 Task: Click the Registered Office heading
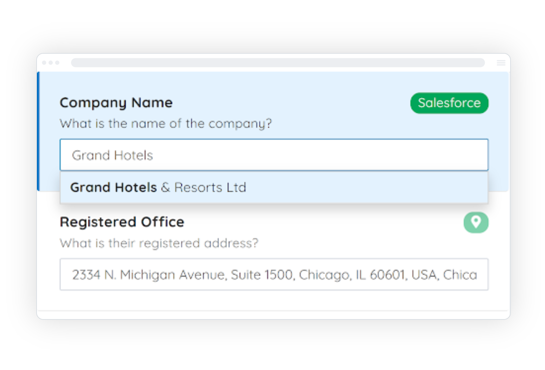click(122, 222)
